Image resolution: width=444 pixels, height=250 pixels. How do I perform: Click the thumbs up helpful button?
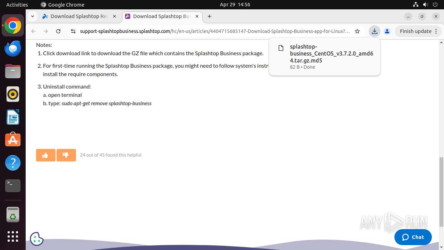(x=45, y=155)
